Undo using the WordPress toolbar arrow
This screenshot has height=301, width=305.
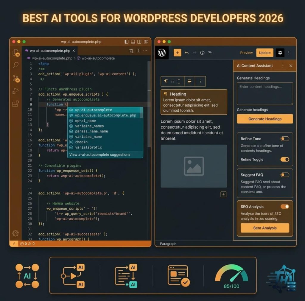click(x=186, y=53)
